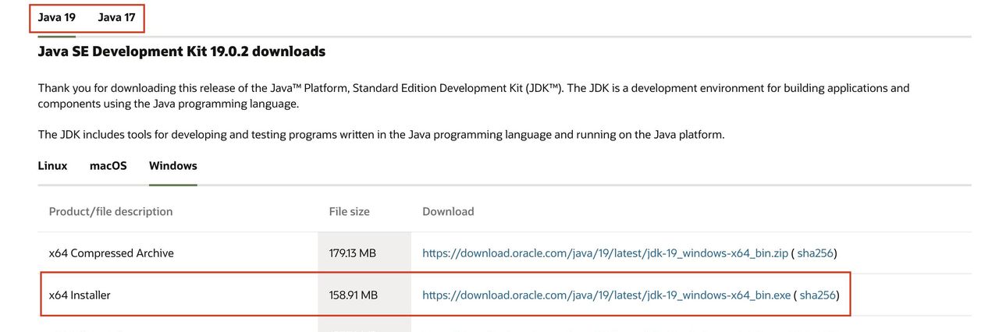Select the x64 Compressed Archive row label
This screenshot has width=999, height=332.
(x=111, y=253)
